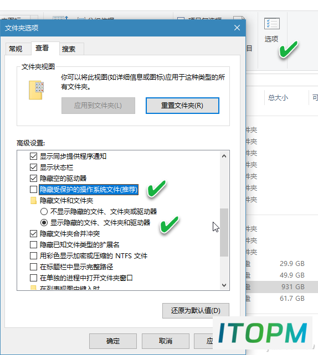This screenshot has height=355, width=318.
Task: Uncheck 显示同步提供程序通知 checkbox
Action: [33, 156]
